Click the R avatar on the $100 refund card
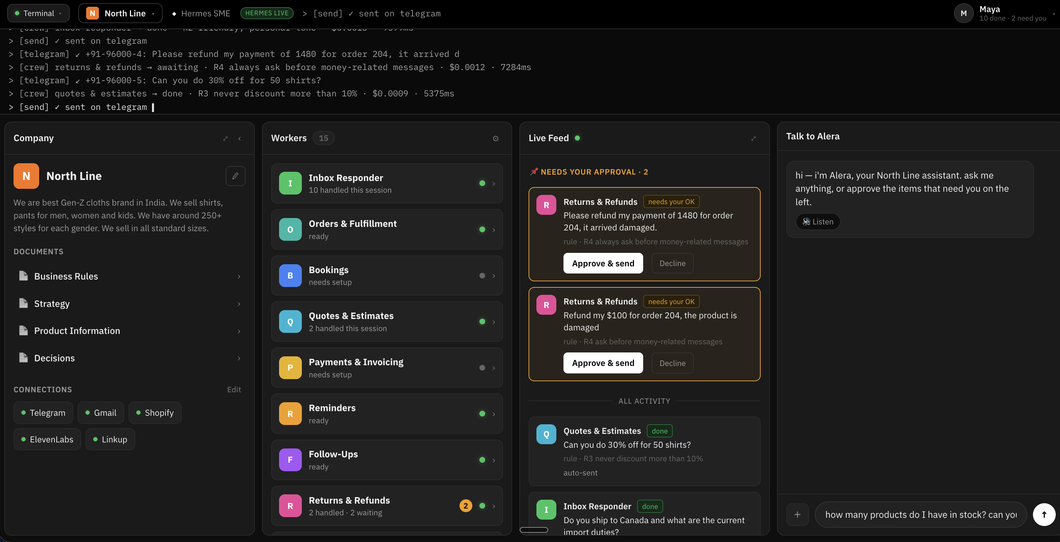The image size is (1060, 542). 546,305
